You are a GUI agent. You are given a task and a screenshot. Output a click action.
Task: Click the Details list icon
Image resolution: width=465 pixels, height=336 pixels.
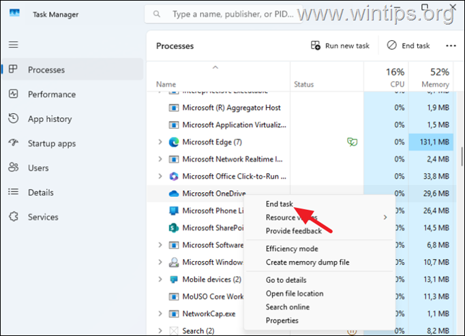[x=14, y=192]
